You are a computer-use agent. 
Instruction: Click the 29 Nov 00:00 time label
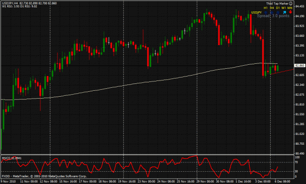pos(205,182)
